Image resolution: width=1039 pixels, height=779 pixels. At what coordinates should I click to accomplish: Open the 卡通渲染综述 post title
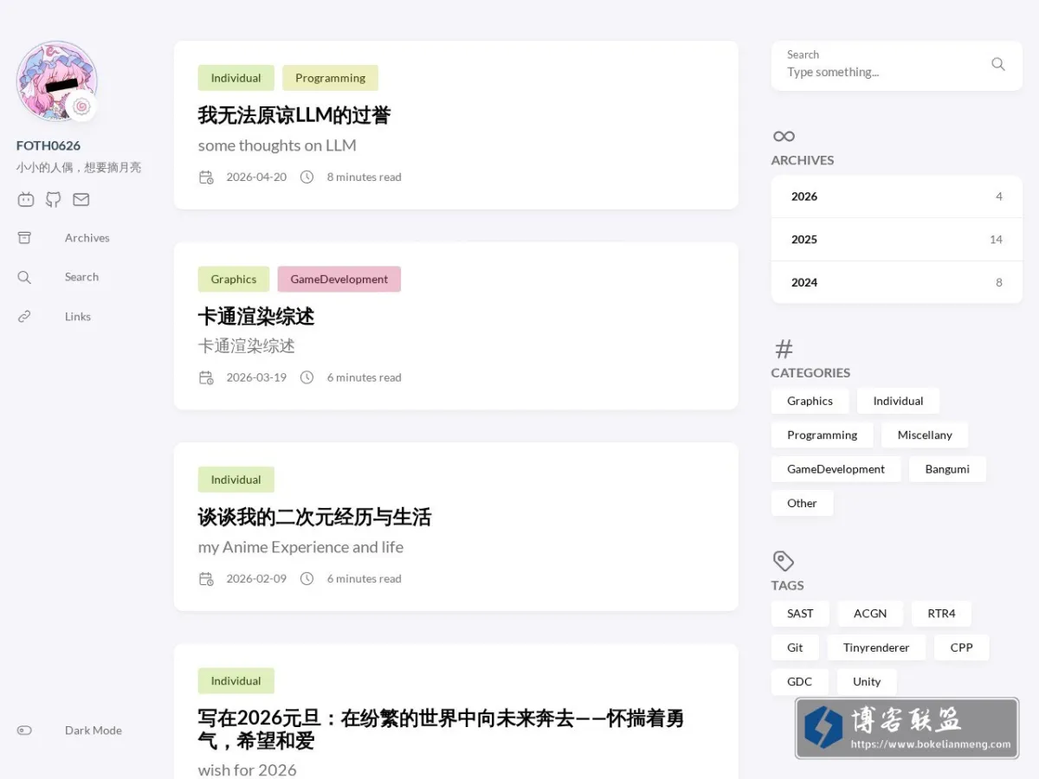256,317
